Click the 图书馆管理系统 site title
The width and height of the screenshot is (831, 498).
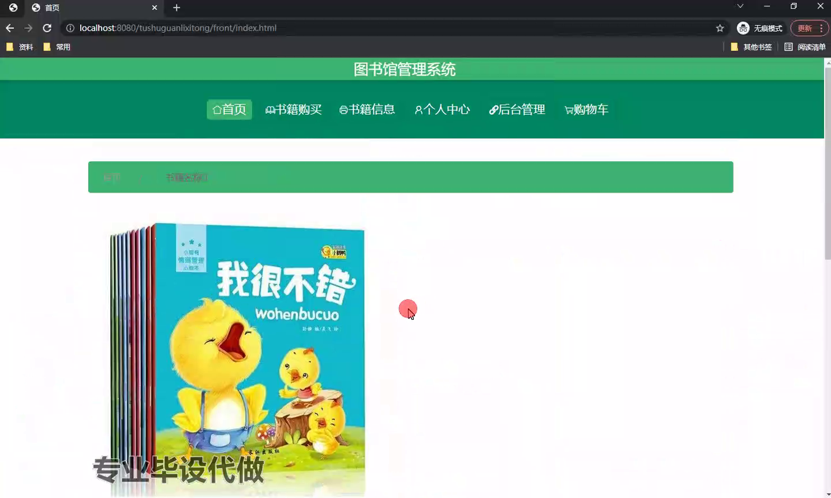point(405,69)
